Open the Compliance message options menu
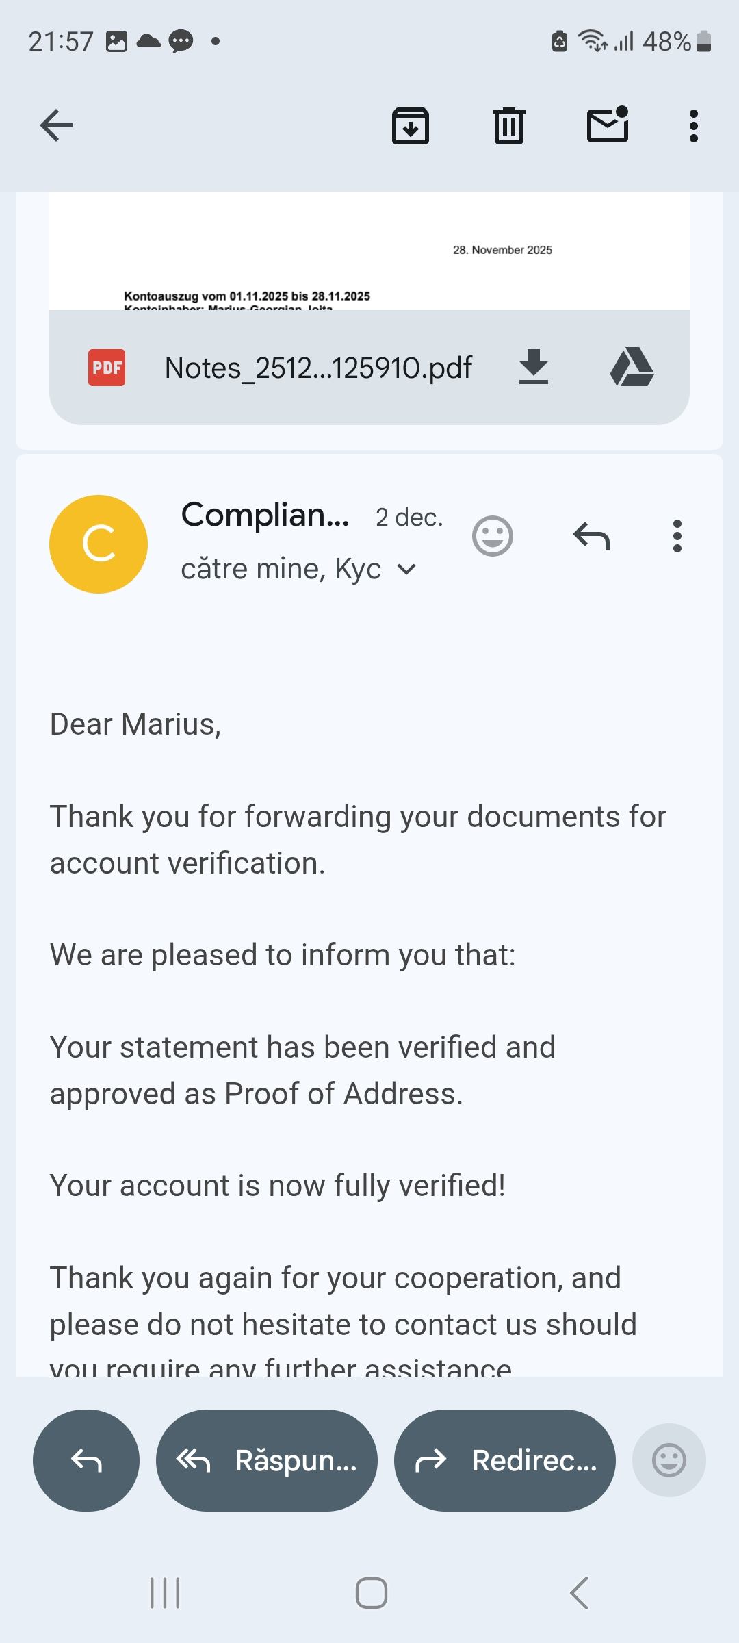This screenshot has height=1643, width=739. tap(677, 535)
